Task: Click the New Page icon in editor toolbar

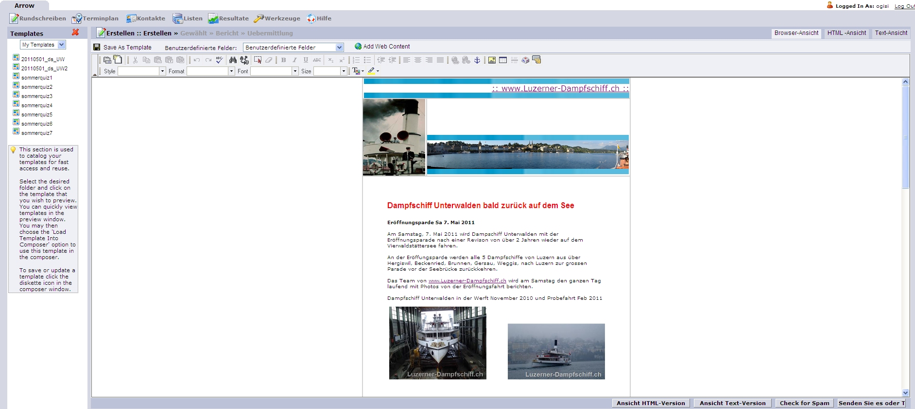Action: (x=118, y=59)
